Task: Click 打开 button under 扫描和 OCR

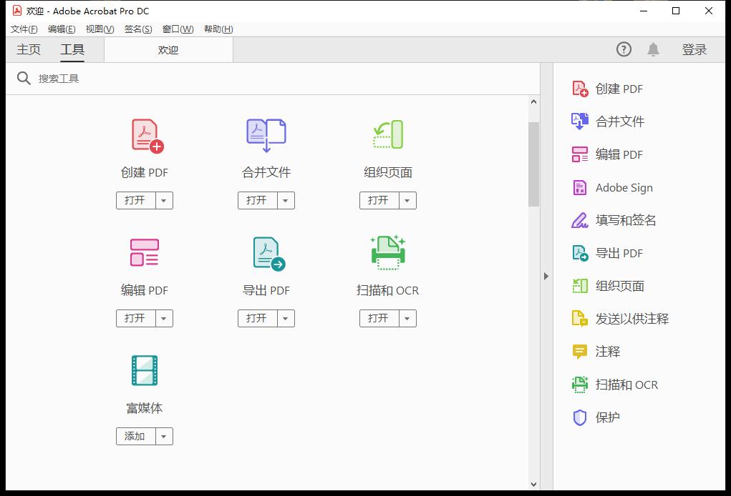Action: (x=379, y=319)
